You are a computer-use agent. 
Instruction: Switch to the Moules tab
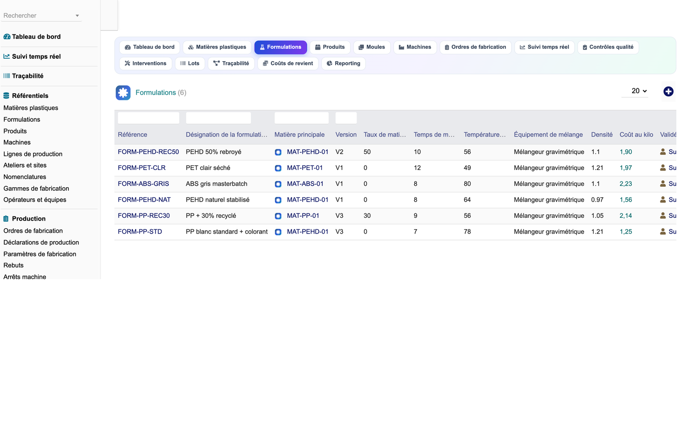(x=372, y=47)
